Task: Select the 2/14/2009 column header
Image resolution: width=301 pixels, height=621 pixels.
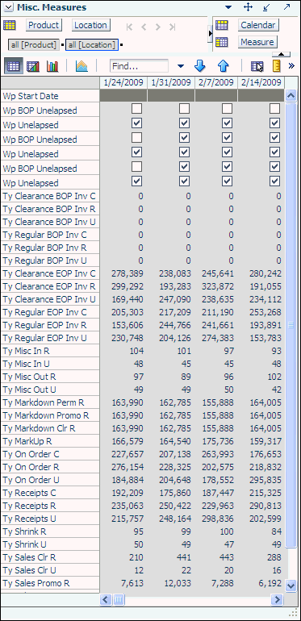Action: [x=261, y=82]
